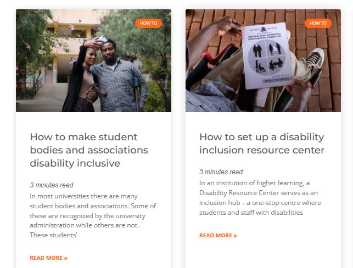Click the circular pictogram on the booklet cover
353x268 pixels.
click(x=268, y=57)
